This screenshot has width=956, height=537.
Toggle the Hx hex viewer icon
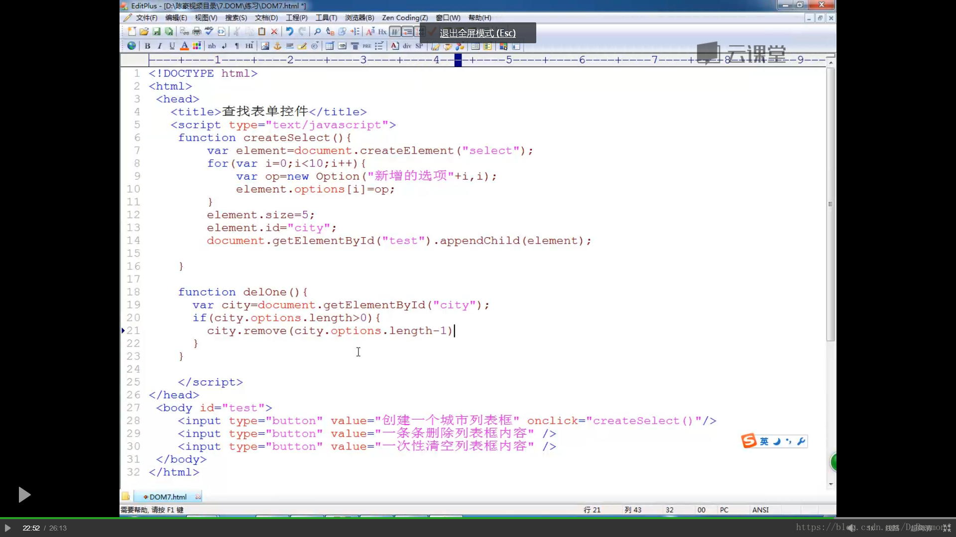pyautogui.click(x=382, y=31)
